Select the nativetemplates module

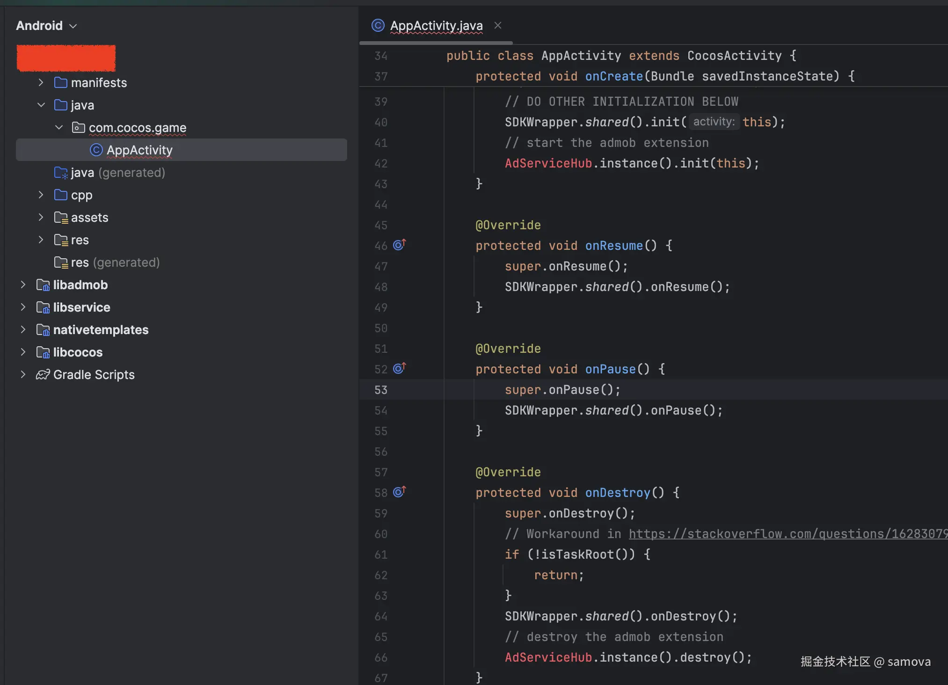(x=101, y=330)
